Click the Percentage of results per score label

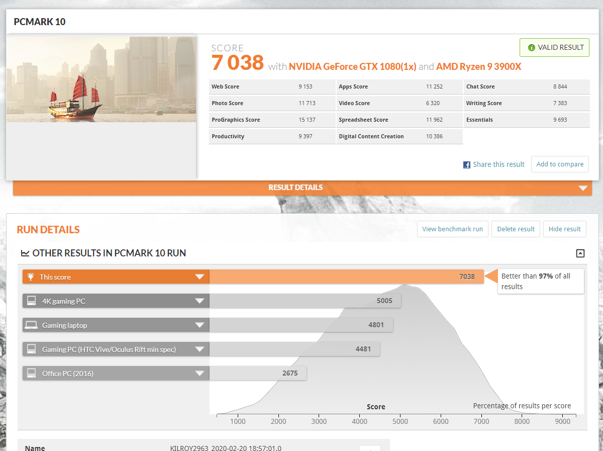coord(522,406)
